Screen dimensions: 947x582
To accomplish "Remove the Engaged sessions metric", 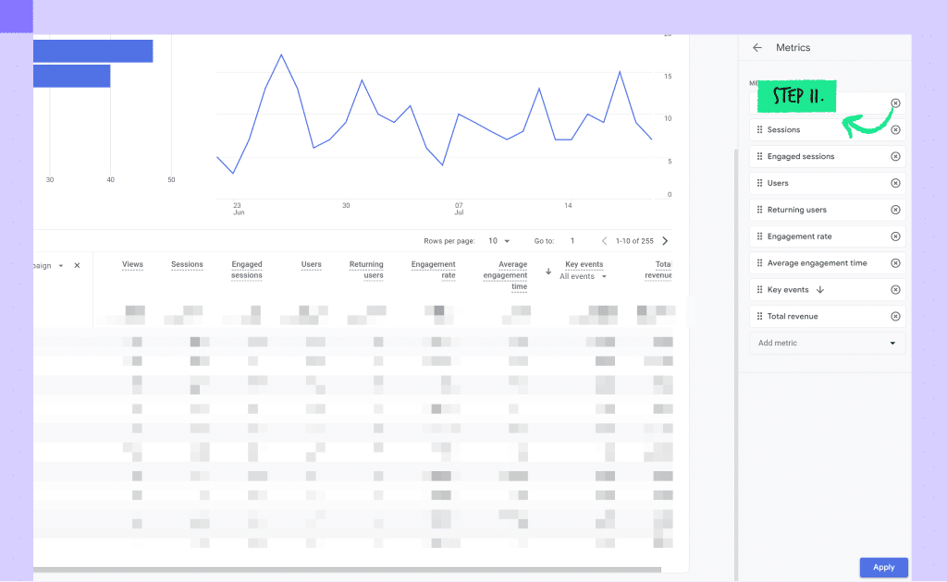I will (895, 156).
